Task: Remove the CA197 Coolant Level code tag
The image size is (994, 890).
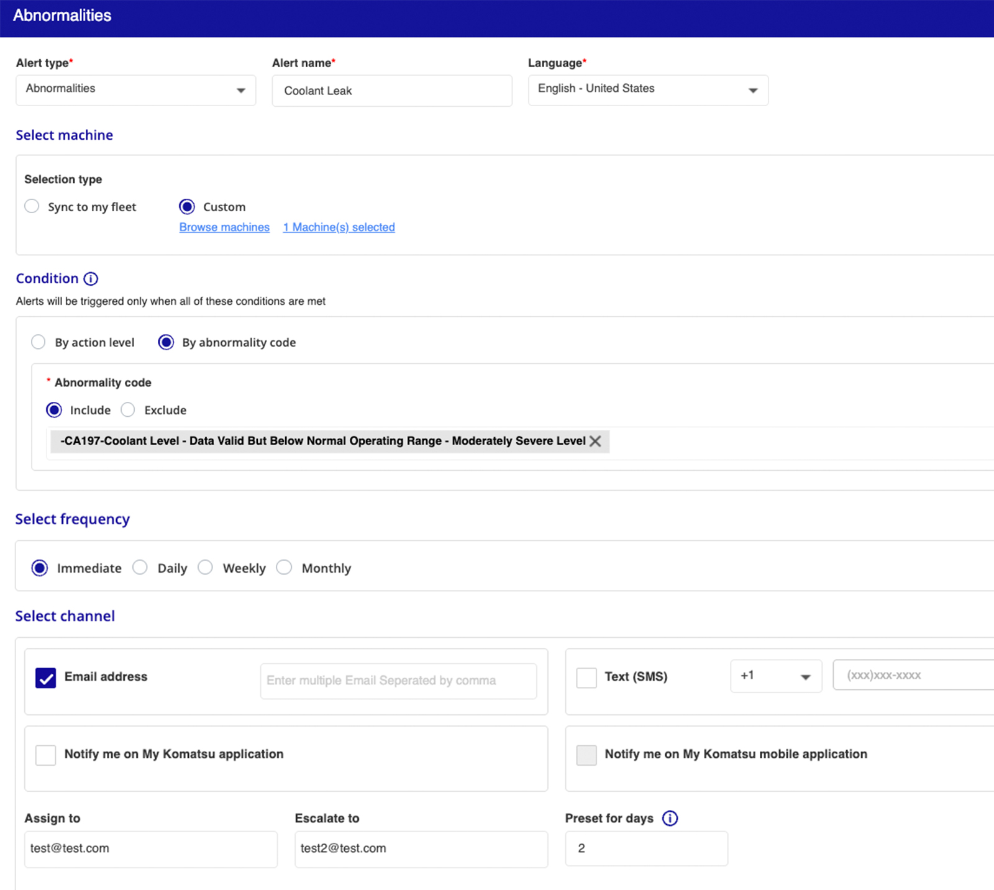Action: (x=595, y=442)
